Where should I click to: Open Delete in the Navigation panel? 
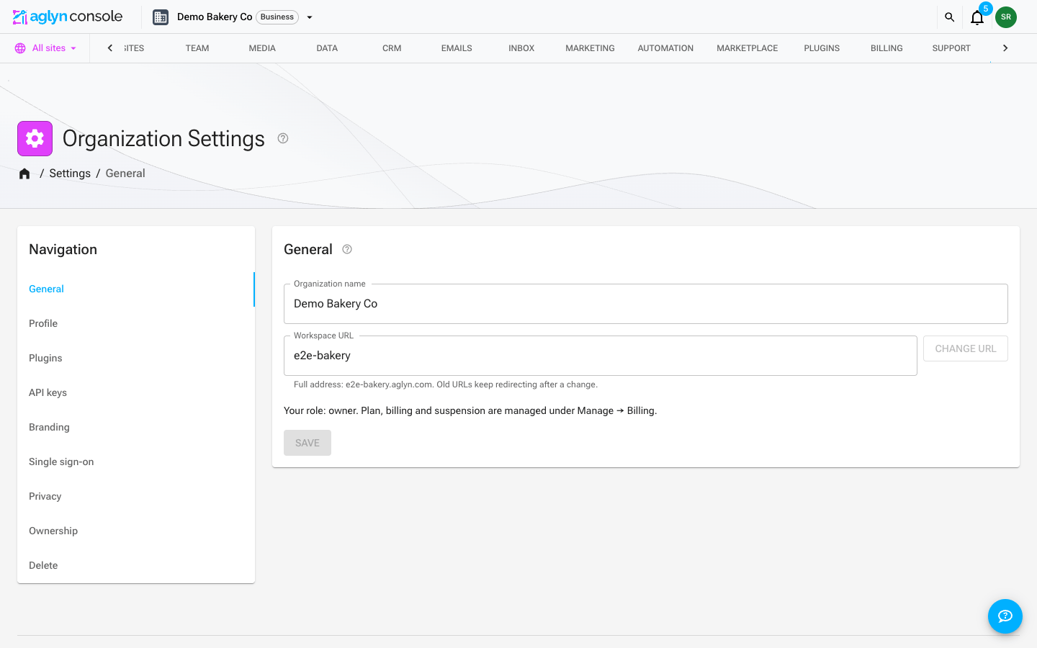136,565
